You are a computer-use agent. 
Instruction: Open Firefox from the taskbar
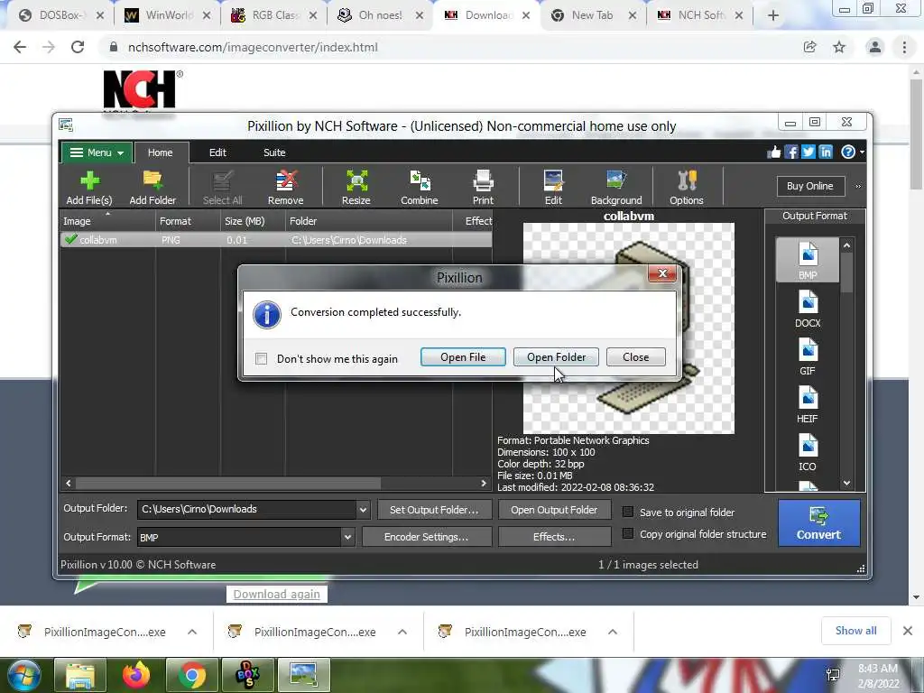(x=136, y=675)
